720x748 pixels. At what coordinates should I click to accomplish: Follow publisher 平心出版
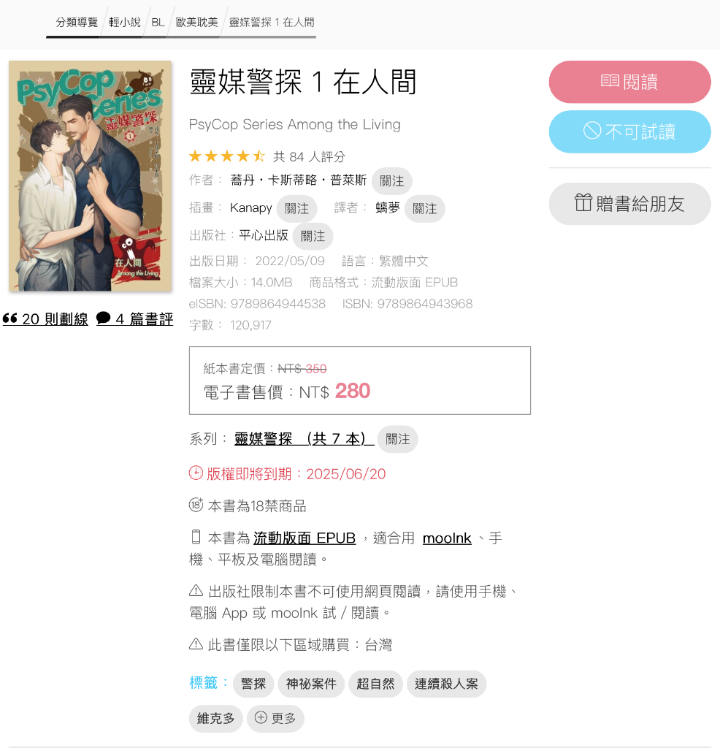313,236
